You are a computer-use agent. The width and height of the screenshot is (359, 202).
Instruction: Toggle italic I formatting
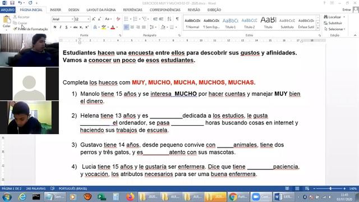click(61, 27)
